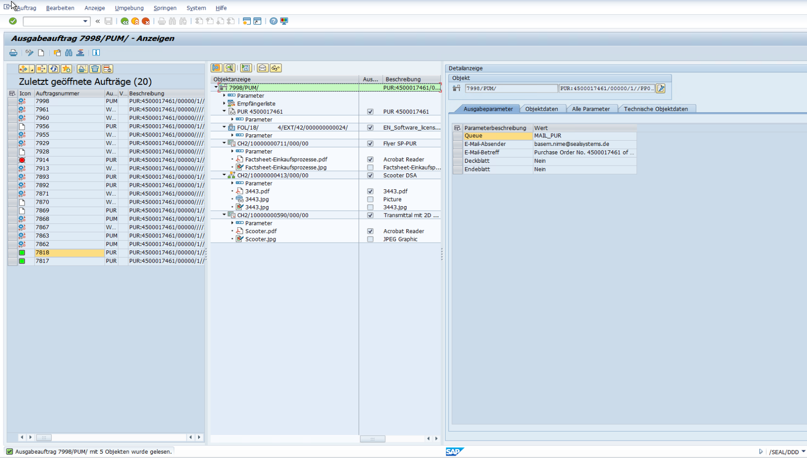The width and height of the screenshot is (807, 458).
Task: Click the object field showing 7998/PUM/
Action: coord(511,89)
